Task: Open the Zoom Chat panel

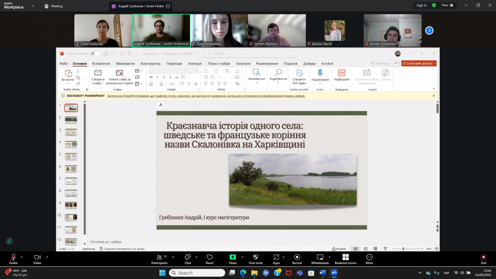Action: point(187,257)
